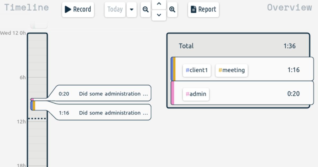This screenshot has height=167, width=318.
Task: Click the blue-yellow record block on timeline
Action: click(x=33, y=106)
